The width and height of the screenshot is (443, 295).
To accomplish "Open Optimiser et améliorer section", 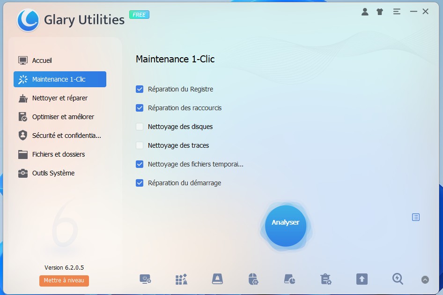I will 60,117.
